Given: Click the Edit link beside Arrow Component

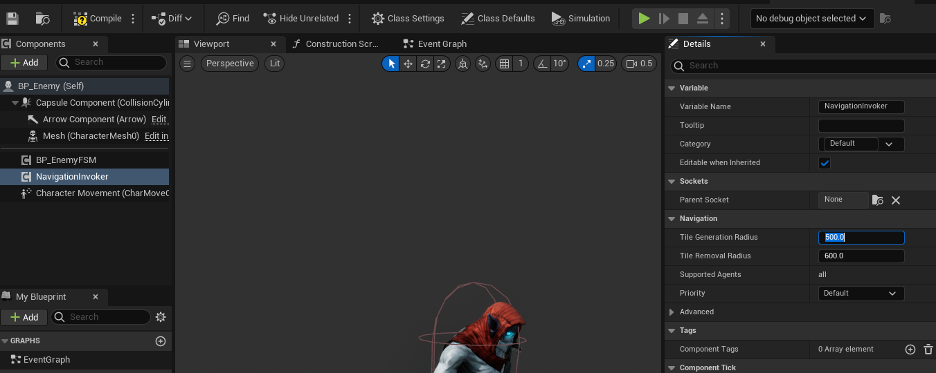Looking at the screenshot, I should click(159, 119).
